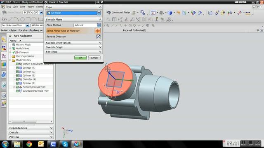This screenshot has height=148, width=264.
Task: Select the Rectangle sketch tool
Action: point(40,19)
